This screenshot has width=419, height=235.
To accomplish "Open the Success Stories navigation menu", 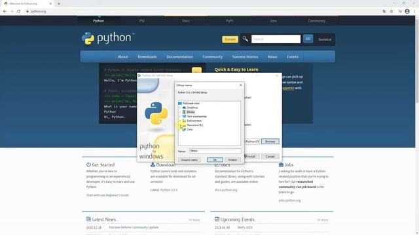I will point(245,57).
